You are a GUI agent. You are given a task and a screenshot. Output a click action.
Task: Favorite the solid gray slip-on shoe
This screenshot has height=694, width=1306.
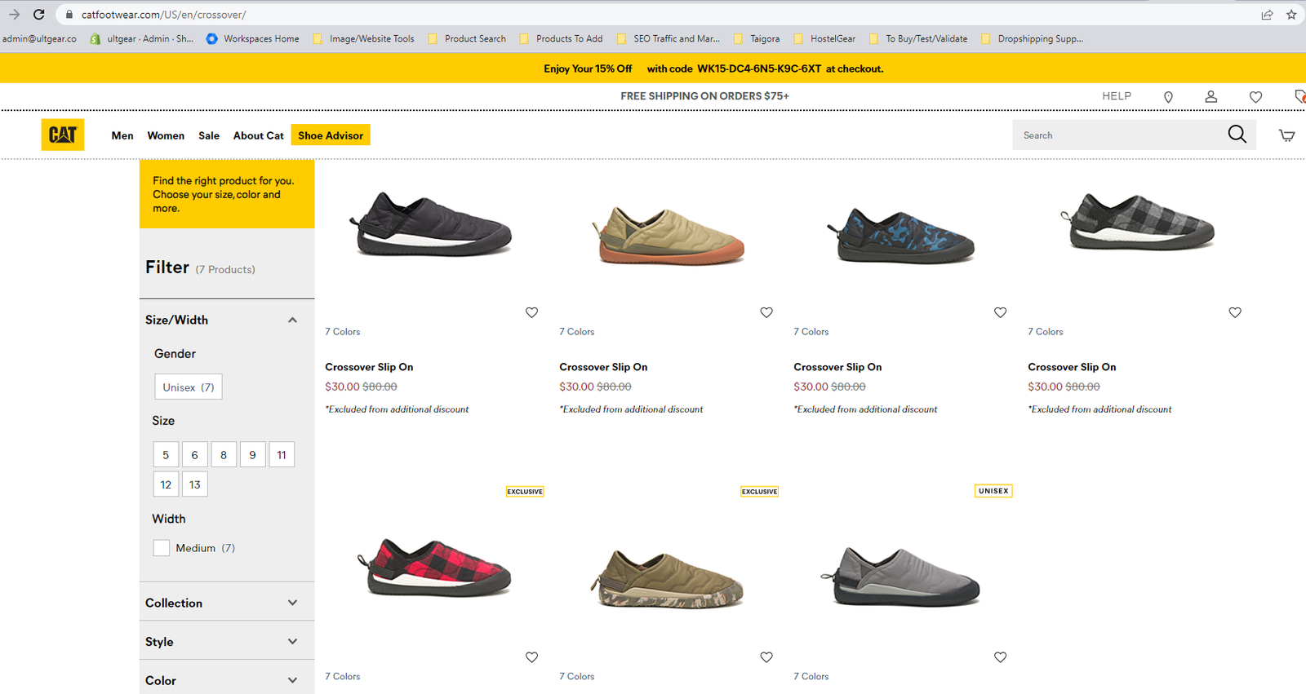(1001, 657)
